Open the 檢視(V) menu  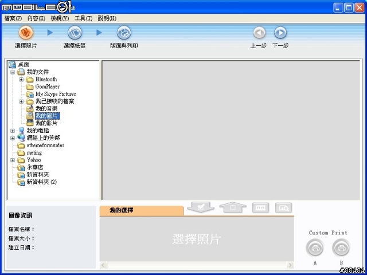pos(60,18)
